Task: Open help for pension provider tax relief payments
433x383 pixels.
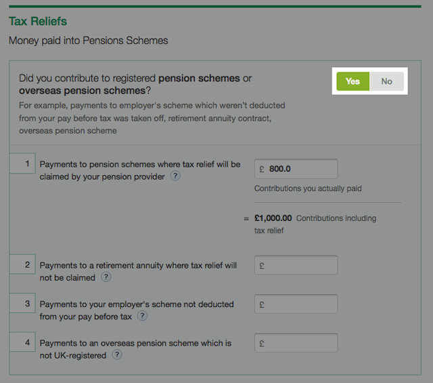Action: coord(175,176)
